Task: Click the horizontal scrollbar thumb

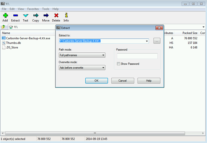Action: tap(95, 133)
